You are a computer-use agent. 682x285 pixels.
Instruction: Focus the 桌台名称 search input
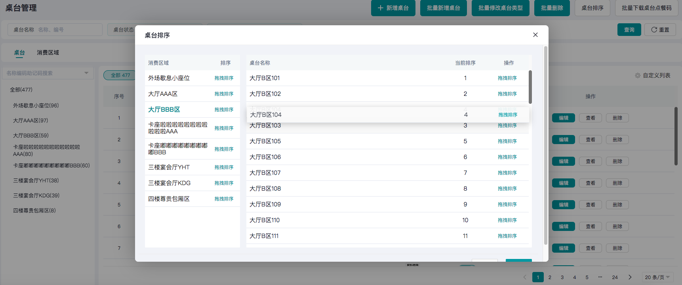click(55, 30)
